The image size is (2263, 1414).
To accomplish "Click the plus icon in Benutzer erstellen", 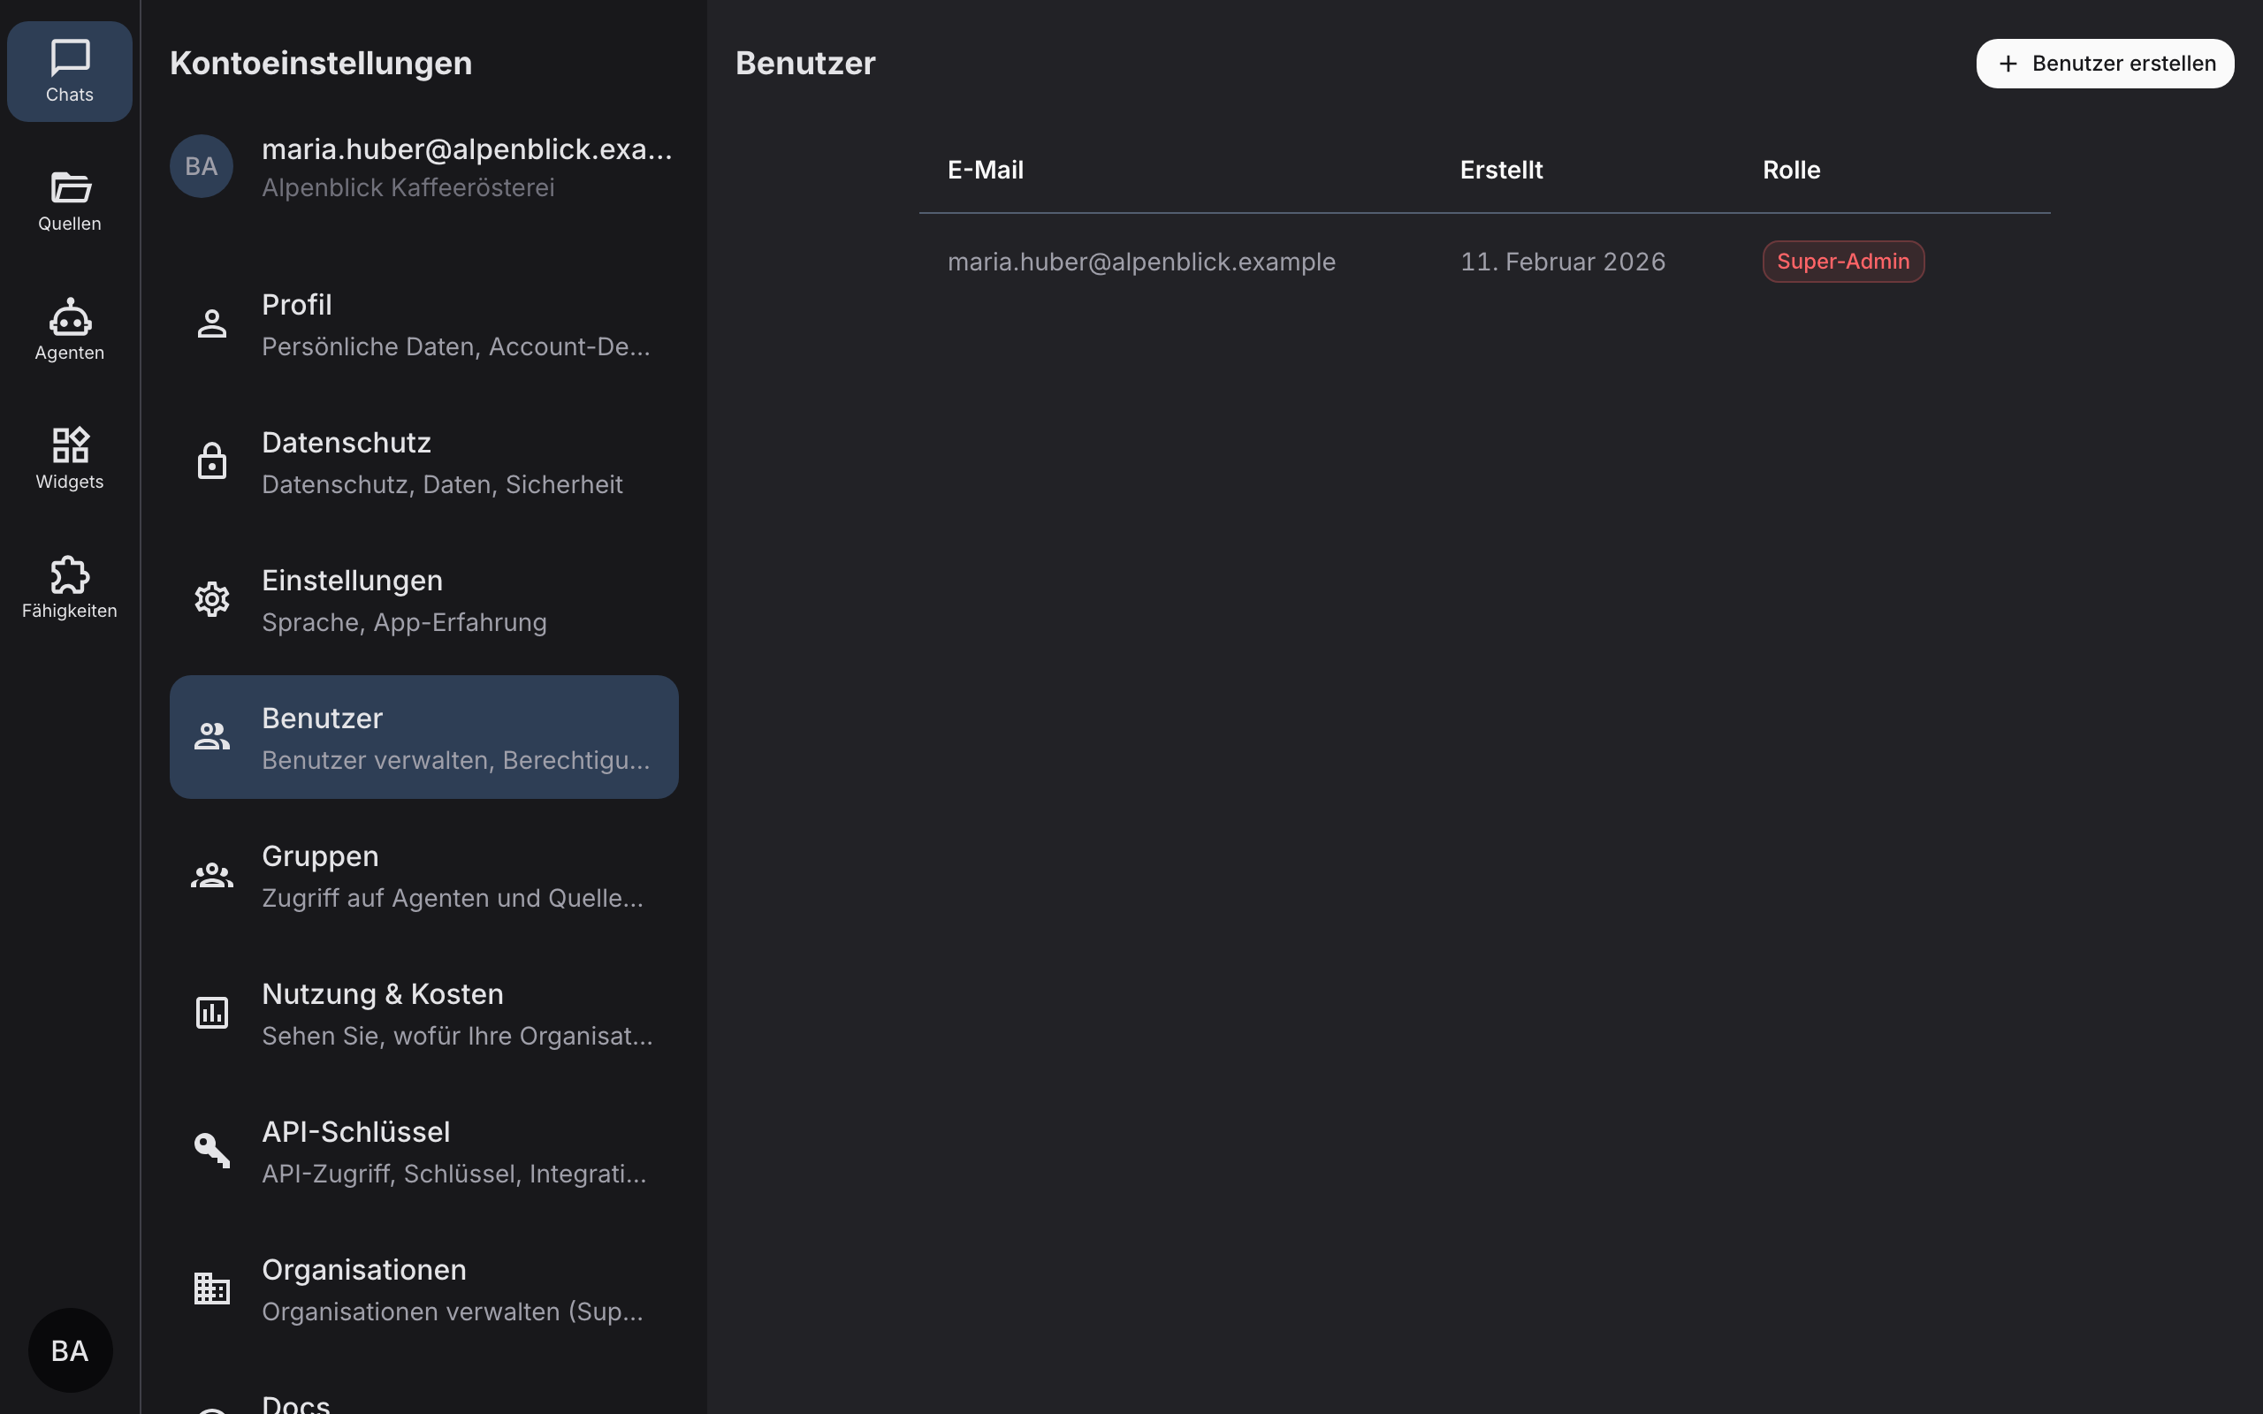I will click(2008, 64).
